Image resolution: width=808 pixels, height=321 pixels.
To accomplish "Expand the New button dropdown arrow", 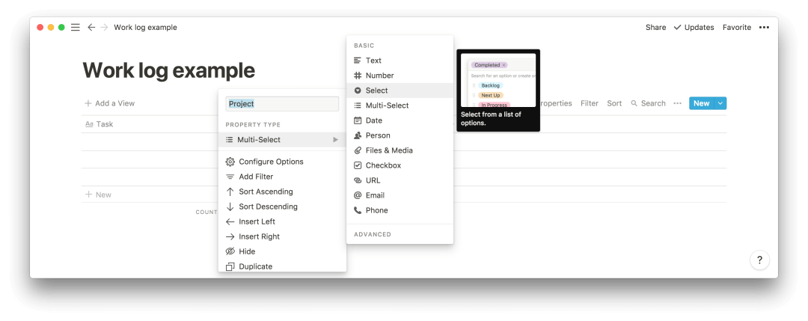I will (x=720, y=103).
